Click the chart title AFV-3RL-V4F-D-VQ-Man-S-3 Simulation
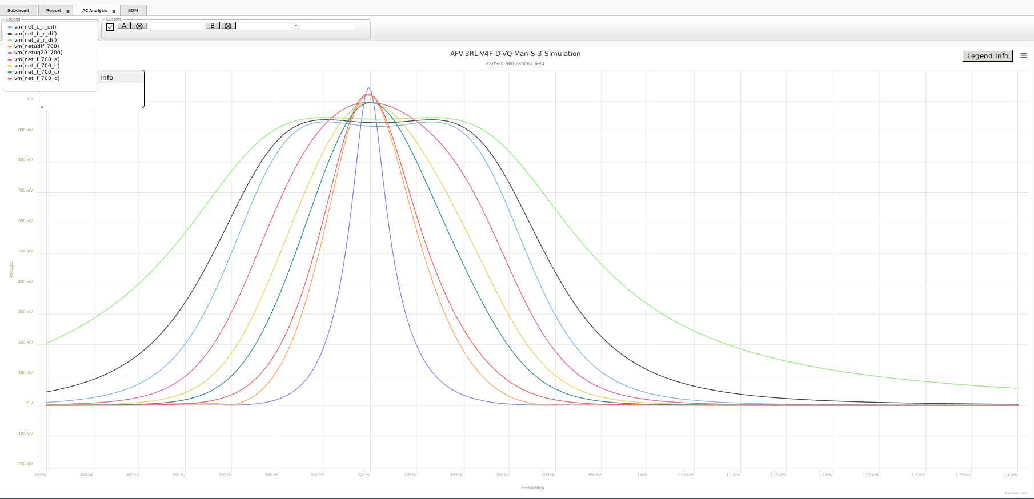 pos(515,54)
